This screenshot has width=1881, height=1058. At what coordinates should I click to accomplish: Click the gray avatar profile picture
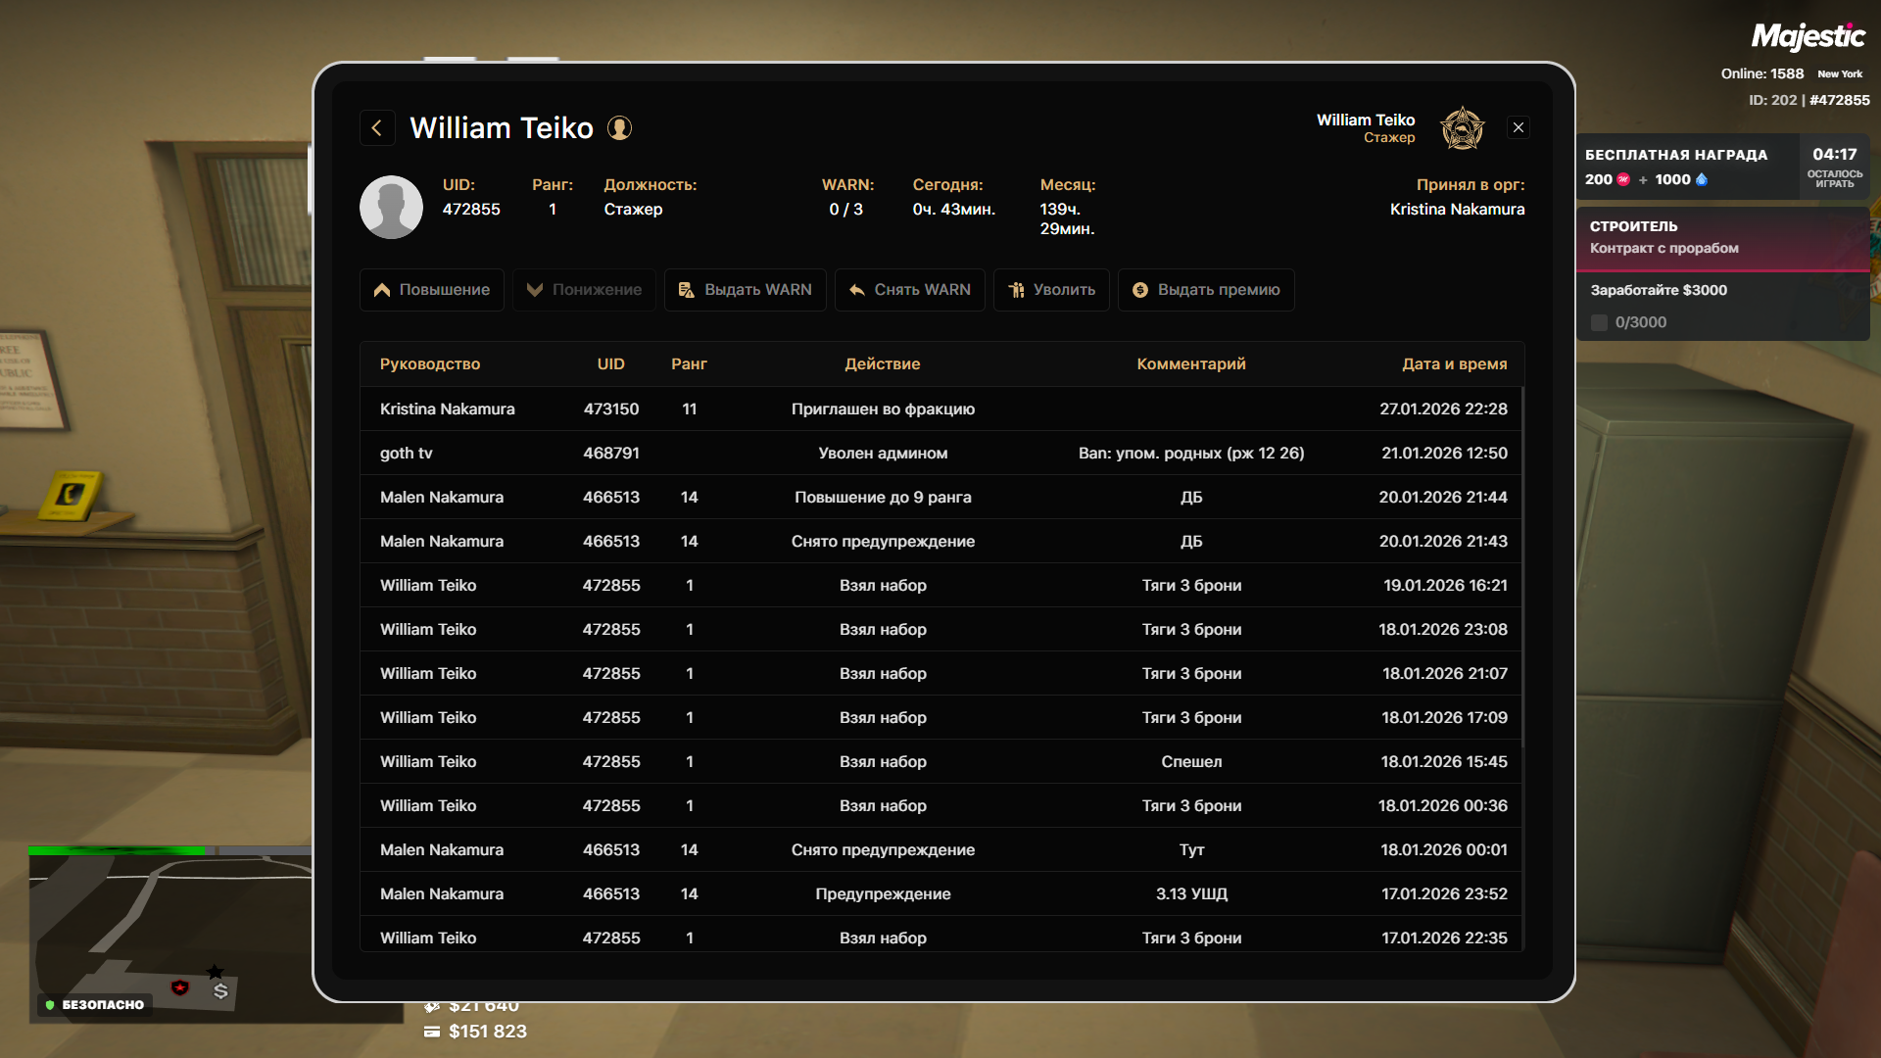pos(391,208)
